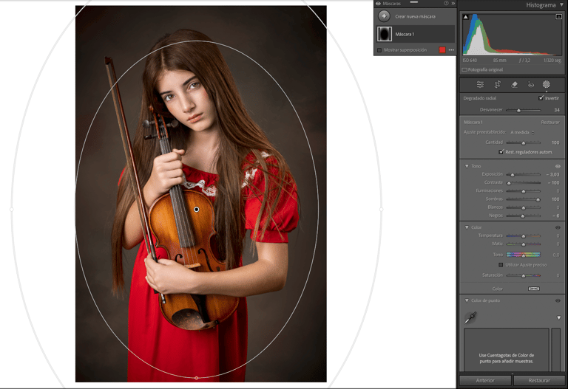Adjust the Negros slider
This screenshot has height=389, width=568.
click(x=523, y=216)
